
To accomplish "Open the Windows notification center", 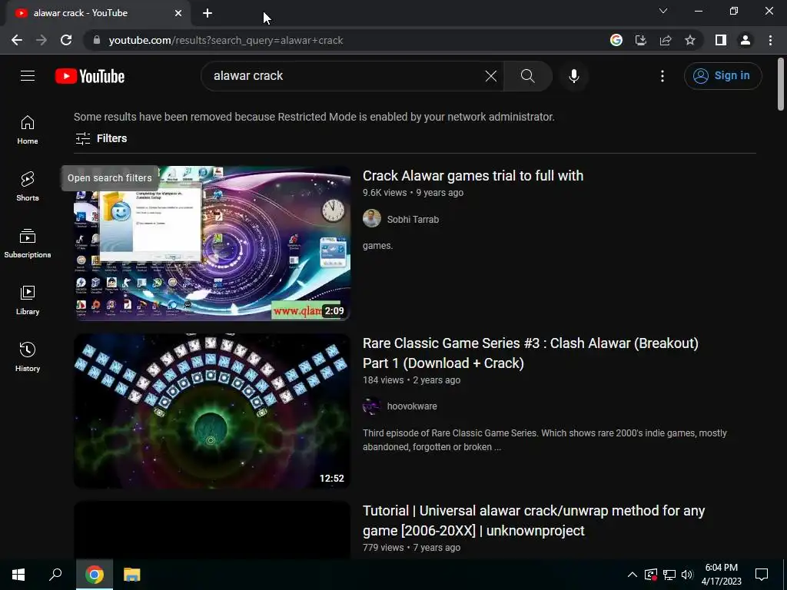I will tap(762, 575).
